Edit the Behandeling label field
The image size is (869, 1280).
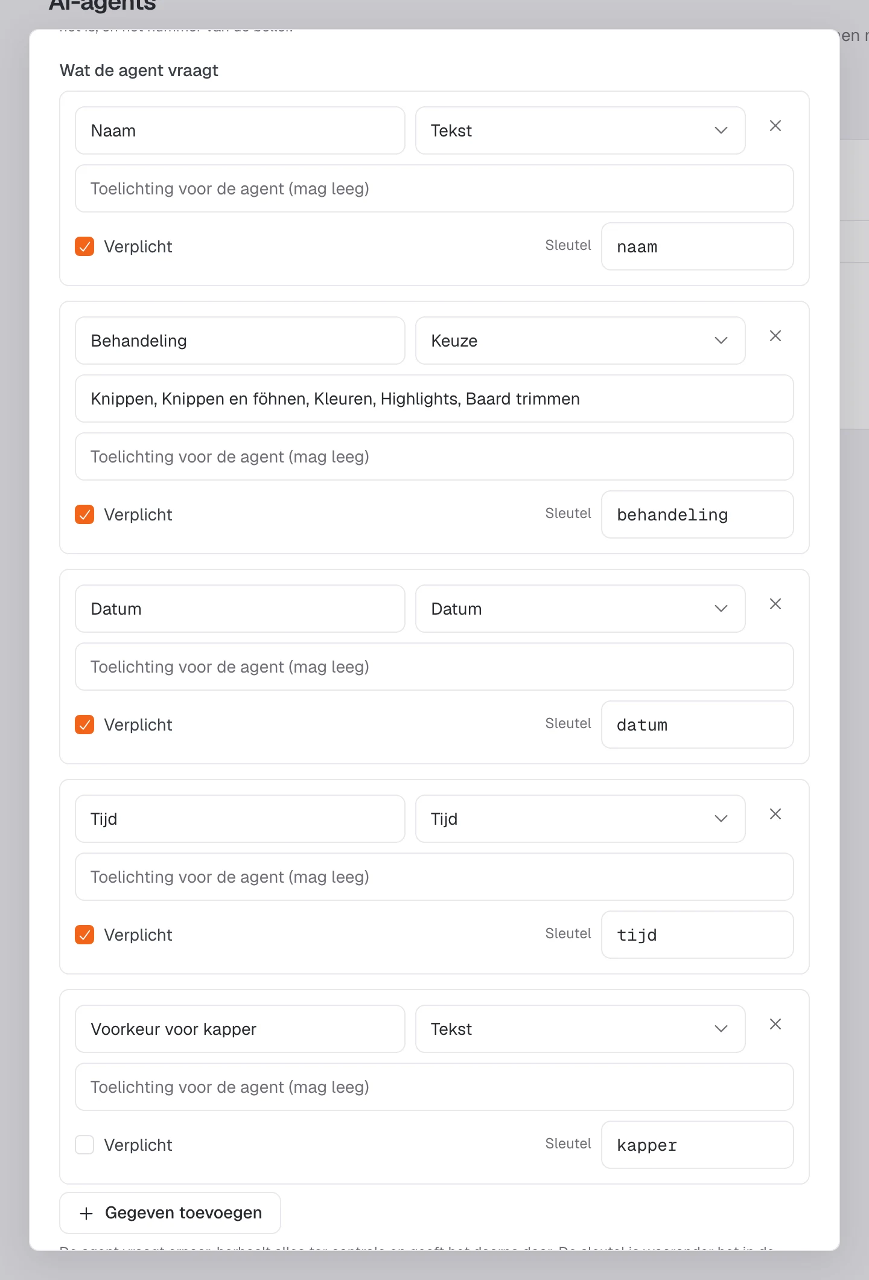pos(240,341)
